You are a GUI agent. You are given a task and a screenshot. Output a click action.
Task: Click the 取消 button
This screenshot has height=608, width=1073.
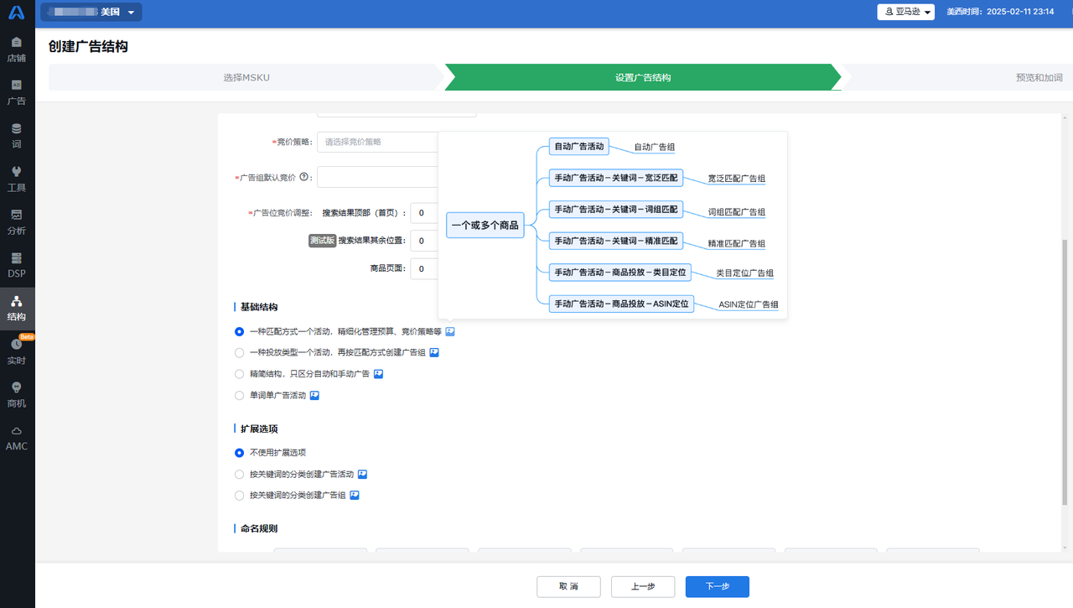pyautogui.click(x=568, y=586)
